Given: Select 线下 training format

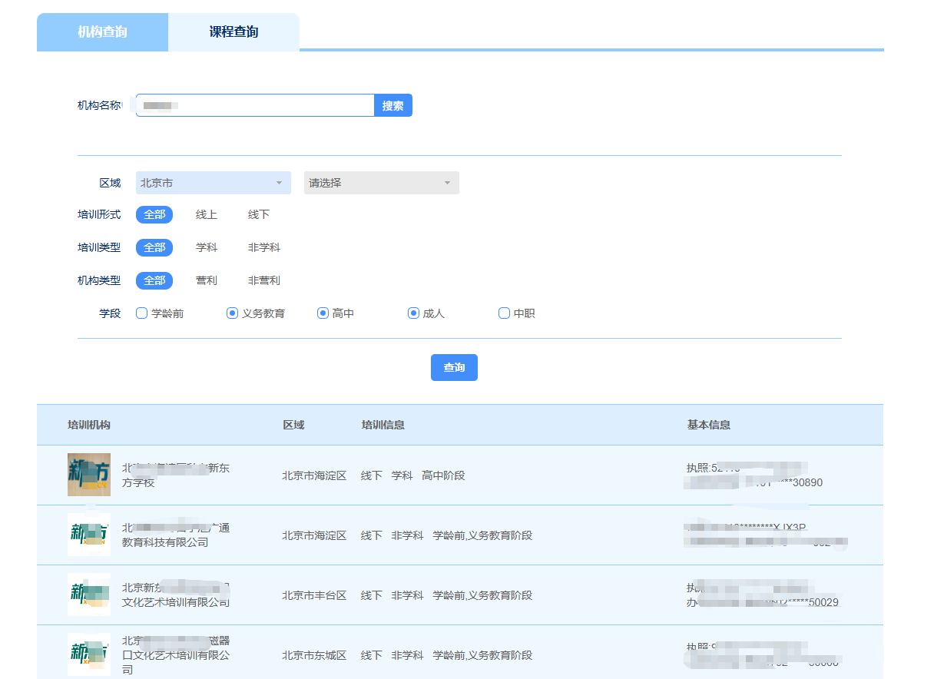Looking at the screenshot, I should point(259,215).
